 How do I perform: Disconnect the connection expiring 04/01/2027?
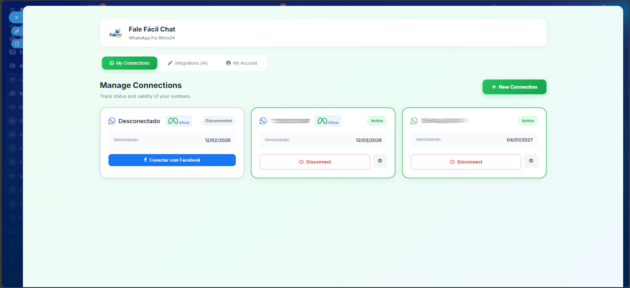[466, 162]
